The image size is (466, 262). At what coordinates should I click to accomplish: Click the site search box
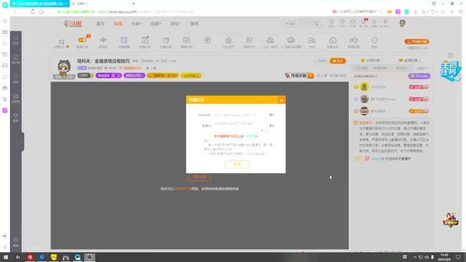click(x=298, y=24)
